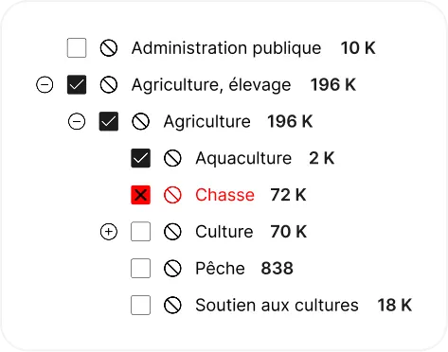Click the Culture label text
448x352 pixels.
point(224,232)
